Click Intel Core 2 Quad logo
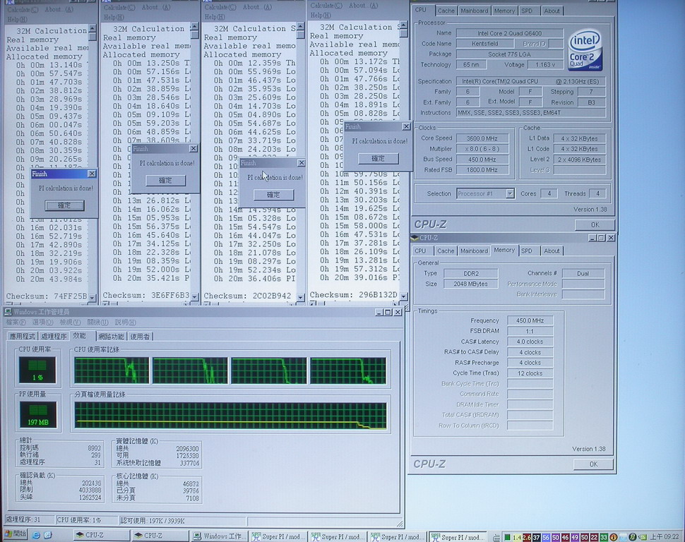This screenshot has width=685, height=542. pyautogui.click(x=585, y=50)
